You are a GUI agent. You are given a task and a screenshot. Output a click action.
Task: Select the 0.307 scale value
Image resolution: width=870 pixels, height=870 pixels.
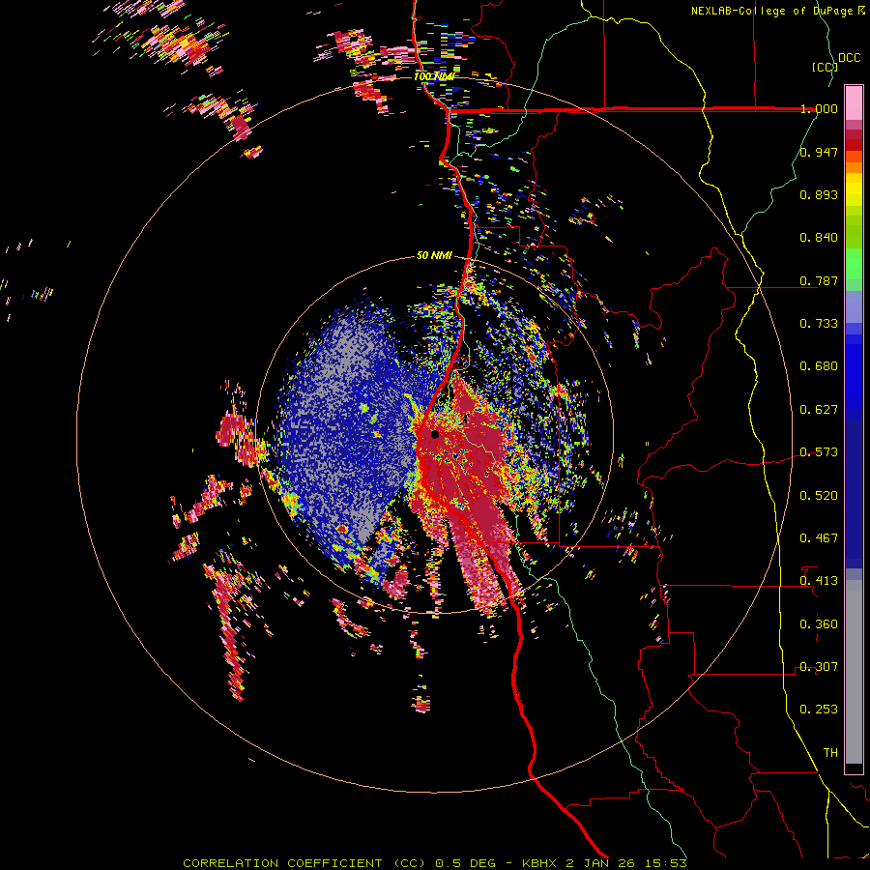(819, 667)
